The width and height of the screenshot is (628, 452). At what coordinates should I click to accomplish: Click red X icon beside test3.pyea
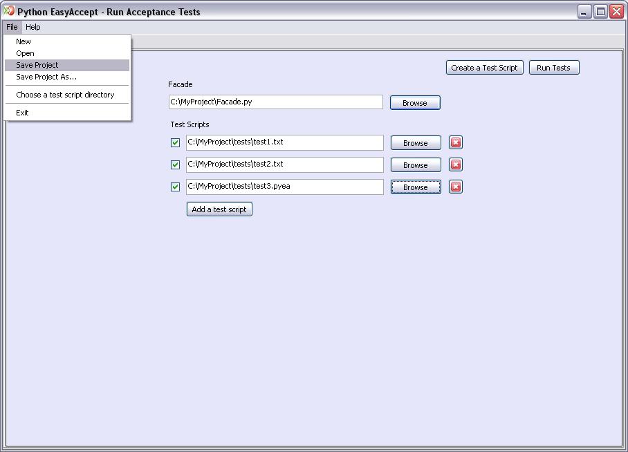(455, 187)
